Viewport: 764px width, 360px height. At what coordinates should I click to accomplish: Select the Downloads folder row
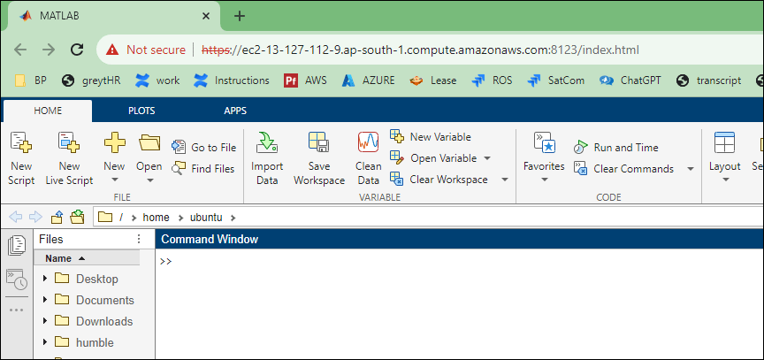94,321
